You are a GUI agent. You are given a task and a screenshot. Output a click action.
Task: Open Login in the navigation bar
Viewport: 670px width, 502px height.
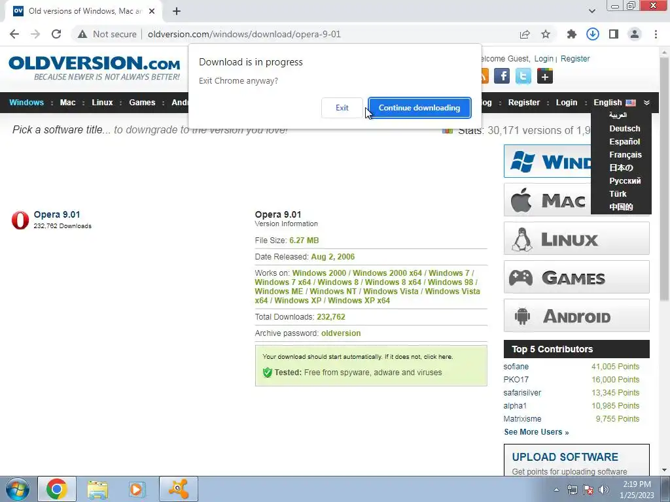click(x=566, y=103)
